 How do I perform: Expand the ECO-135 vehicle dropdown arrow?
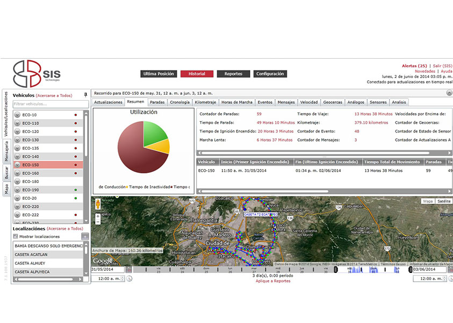(x=17, y=148)
